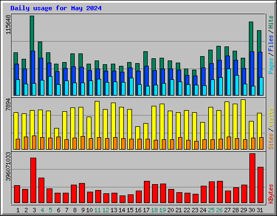Click day label 15 on the x-axis
Viewport: 277px width, 216px height.
pyautogui.click(x=130, y=210)
